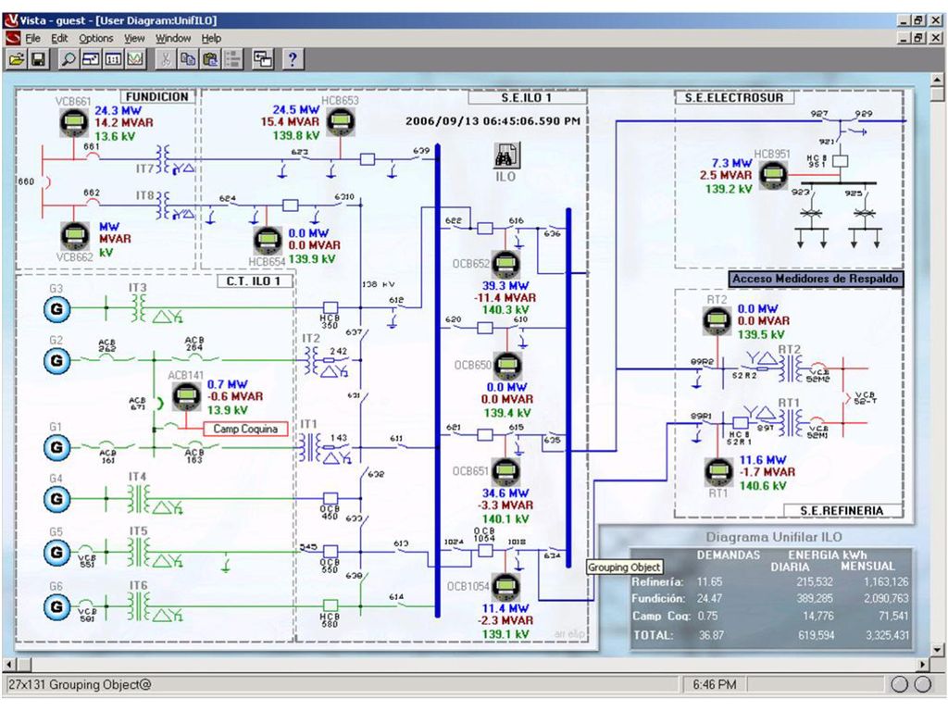This screenshot has width=948, height=711.
Task: Click the fit-to-window toolbar icon
Action: click(x=91, y=59)
